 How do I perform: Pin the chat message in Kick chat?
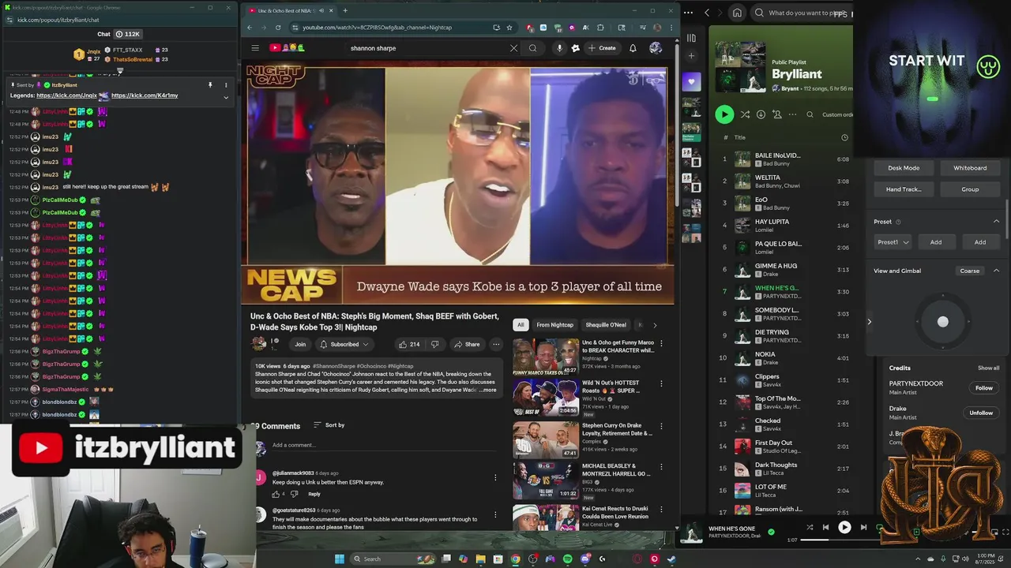[x=210, y=84]
